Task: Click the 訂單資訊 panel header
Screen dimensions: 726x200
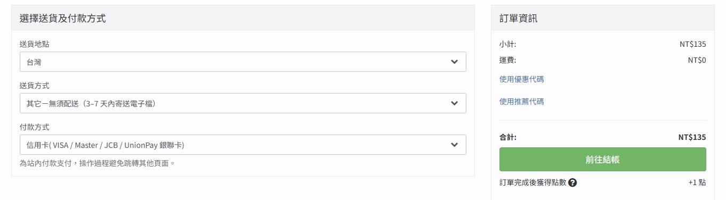Action: tap(518, 18)
